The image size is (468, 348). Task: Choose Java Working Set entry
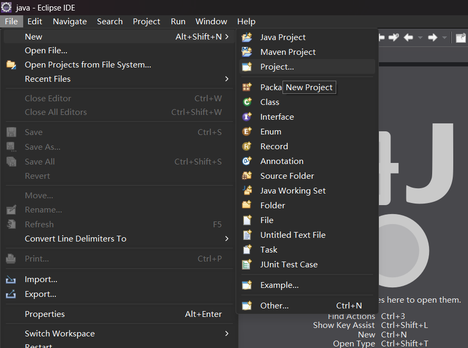(307, 190)
